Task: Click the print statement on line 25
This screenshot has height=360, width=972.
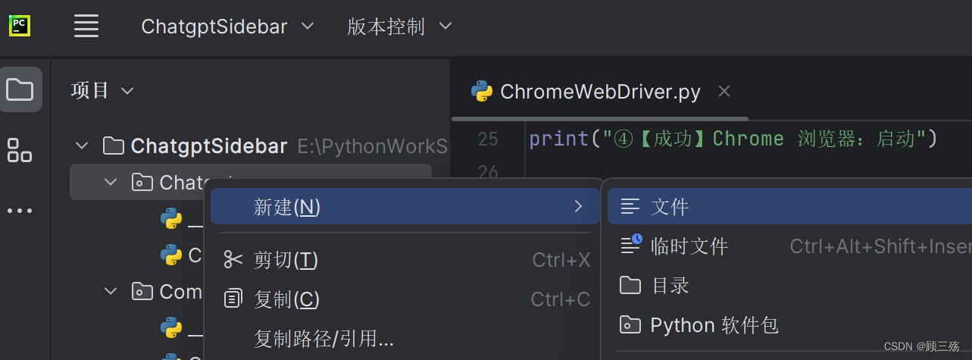Action: [733, 139]
